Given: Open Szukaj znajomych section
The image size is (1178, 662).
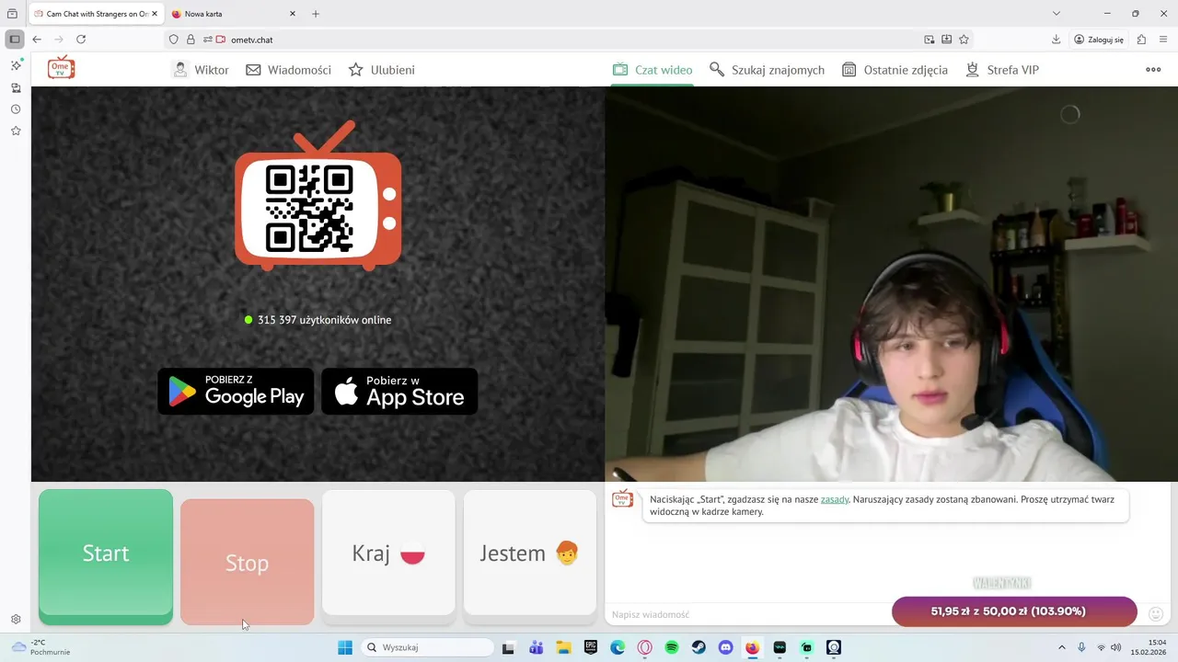Looking at the screenshot, I should [x=767, y=70].
